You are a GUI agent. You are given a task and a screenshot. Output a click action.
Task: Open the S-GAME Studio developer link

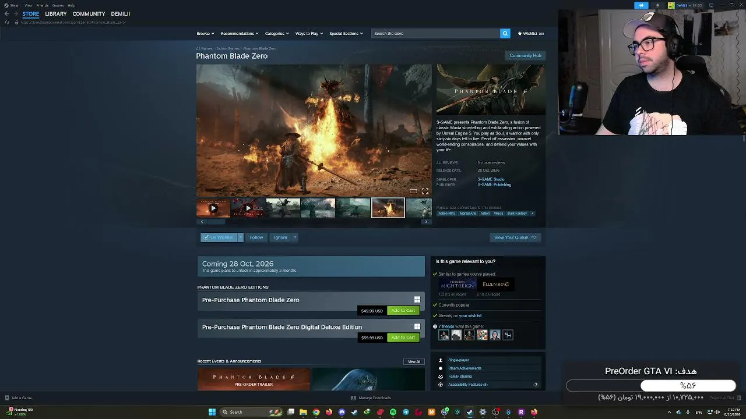(491, 180)
